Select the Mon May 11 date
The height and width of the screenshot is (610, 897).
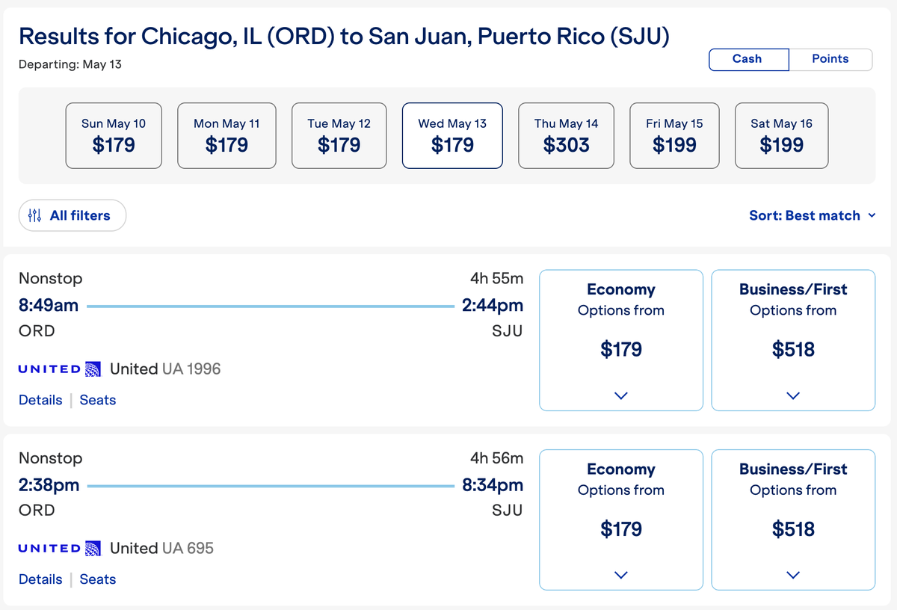pyautogui.click(x=226, y=135)
